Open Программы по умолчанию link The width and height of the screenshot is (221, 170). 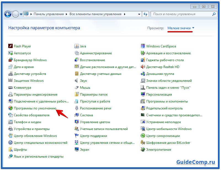pos(35,108)
